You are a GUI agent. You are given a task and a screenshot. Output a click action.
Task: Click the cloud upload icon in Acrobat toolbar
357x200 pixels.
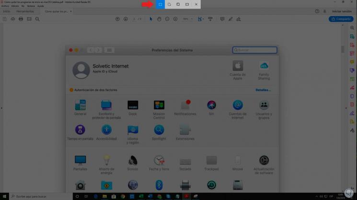[x=13, y=19]
